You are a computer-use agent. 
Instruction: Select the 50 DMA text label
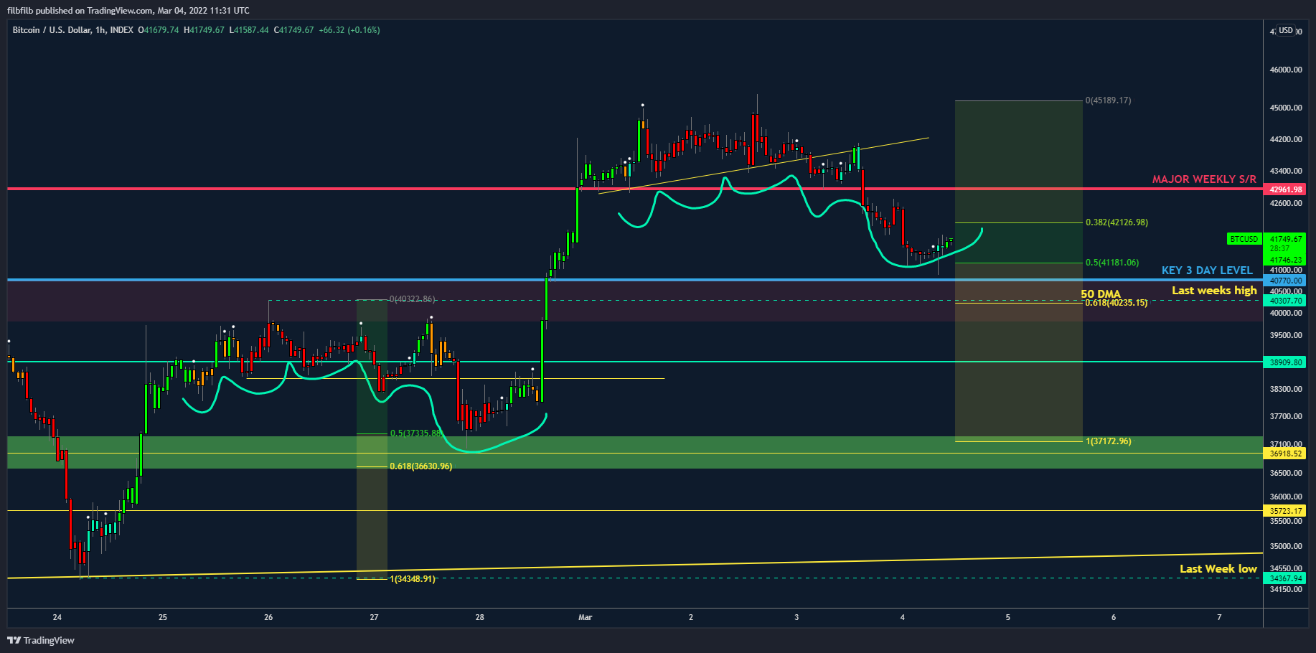coord(1100,293)
